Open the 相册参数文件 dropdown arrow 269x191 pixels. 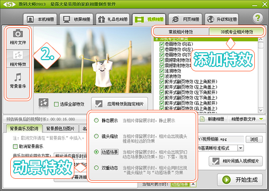coord(261,119)
